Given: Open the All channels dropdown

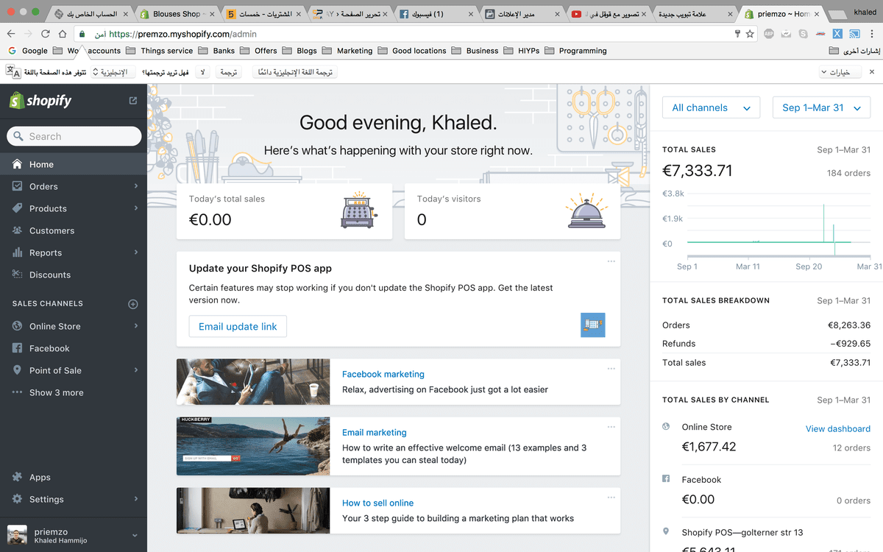Looking at the screenshot, I should pyautogui.click(x=711, y=107).
